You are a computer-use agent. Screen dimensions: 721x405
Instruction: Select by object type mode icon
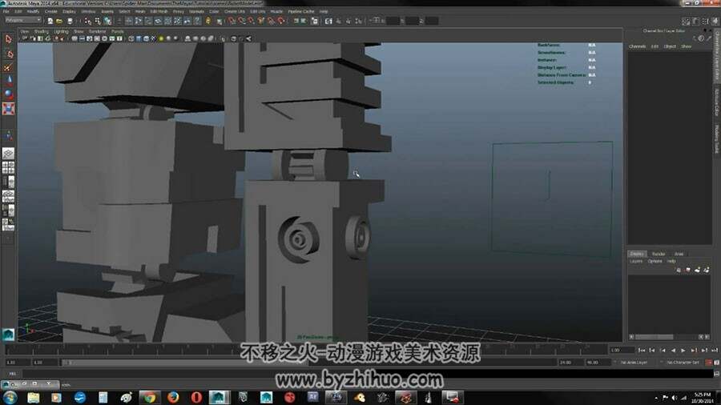pyautogui.click(x=98, y=21)
